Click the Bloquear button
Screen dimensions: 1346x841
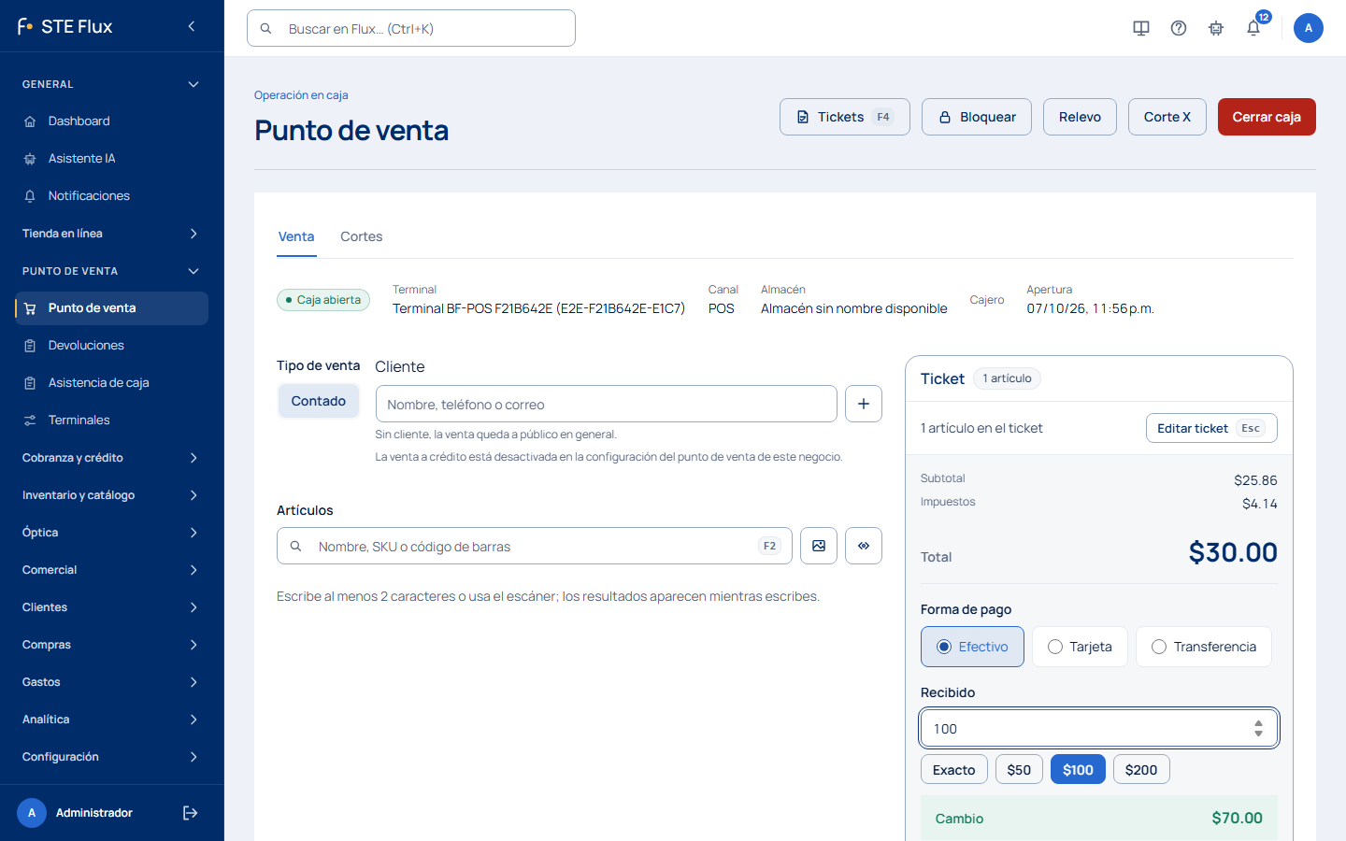click(x=977, y=117)
